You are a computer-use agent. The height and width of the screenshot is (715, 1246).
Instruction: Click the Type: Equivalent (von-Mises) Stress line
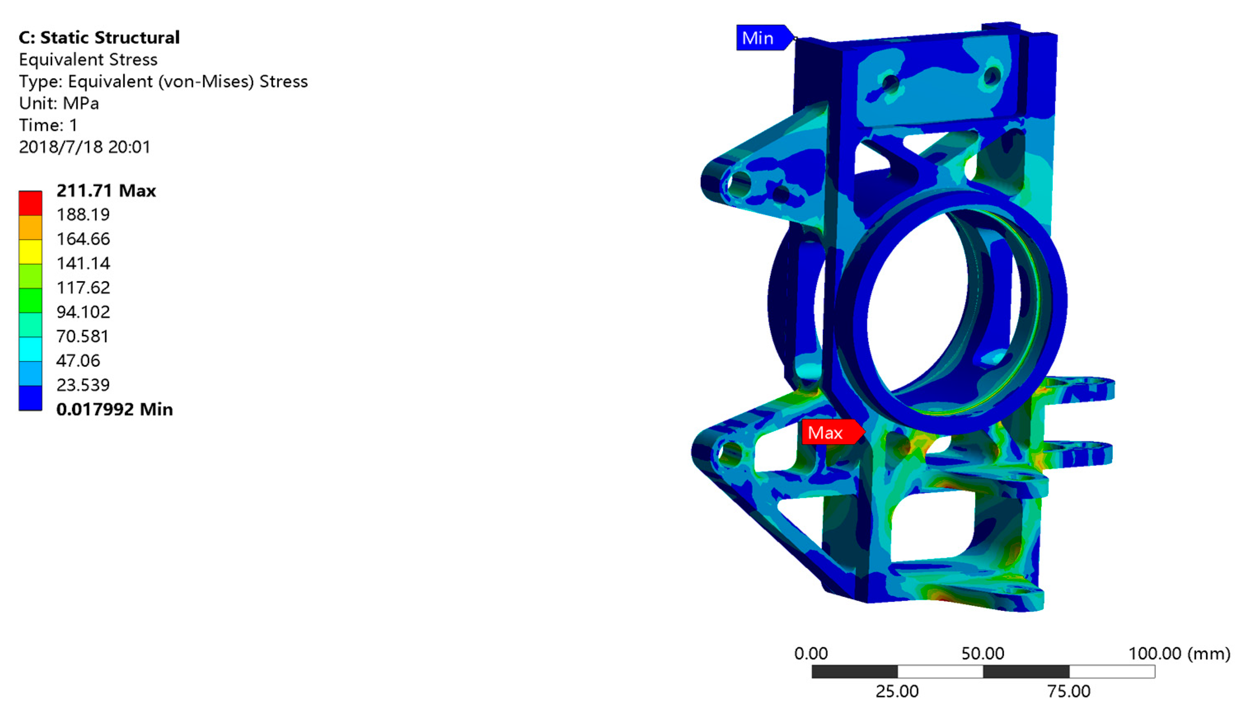(x=163, y=82)
